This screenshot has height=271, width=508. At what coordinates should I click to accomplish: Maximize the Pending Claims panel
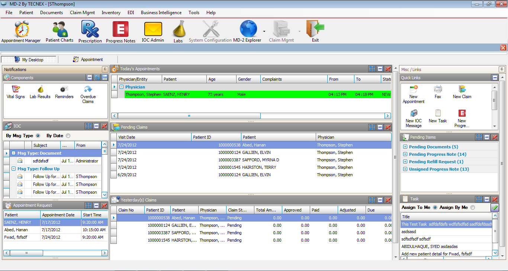pyautogui.click(x=372, y=127)
